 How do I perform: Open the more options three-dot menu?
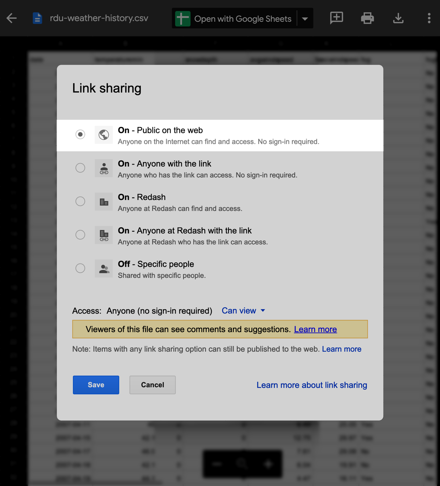point(429,18)
